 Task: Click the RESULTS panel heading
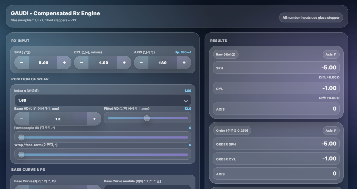[x=218, y=41]
